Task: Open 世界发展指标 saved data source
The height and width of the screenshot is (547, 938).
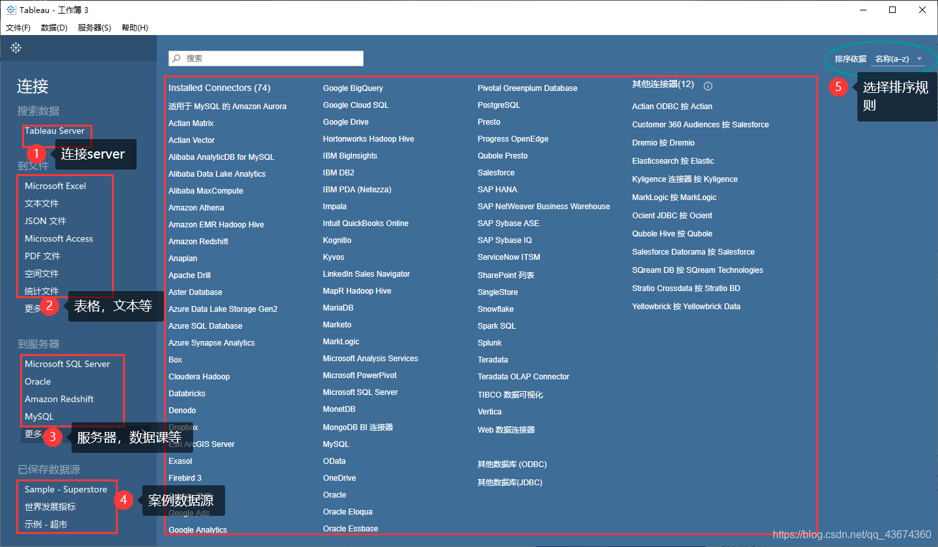Action: 50,507
